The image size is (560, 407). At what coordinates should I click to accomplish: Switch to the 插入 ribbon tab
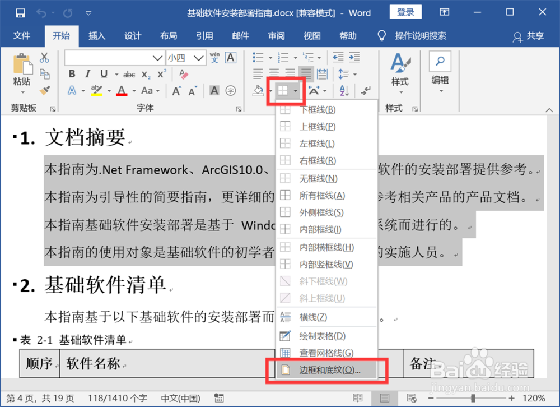pyautogui.click(x=96, y=36)
